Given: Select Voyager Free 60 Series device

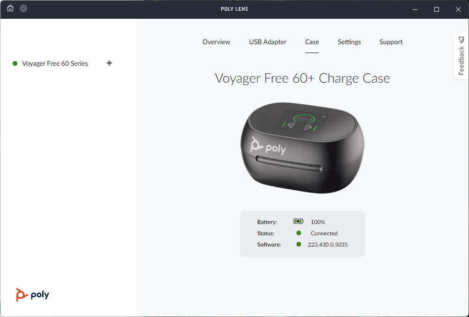Looking at the screenshot, I should 55,63.
